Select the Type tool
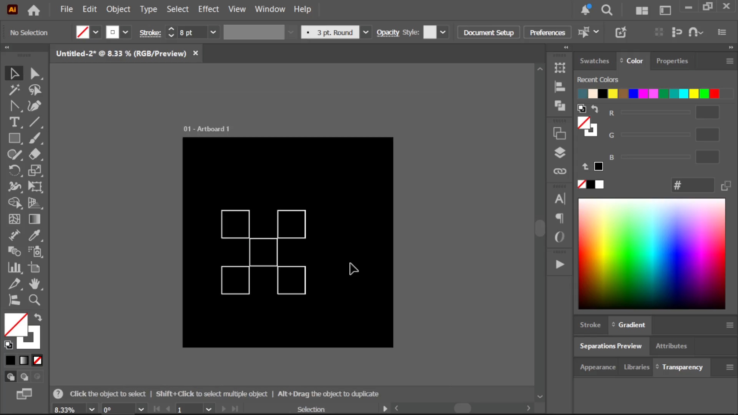738x415 pixels. pyautogui.click(x=14, y=122)
